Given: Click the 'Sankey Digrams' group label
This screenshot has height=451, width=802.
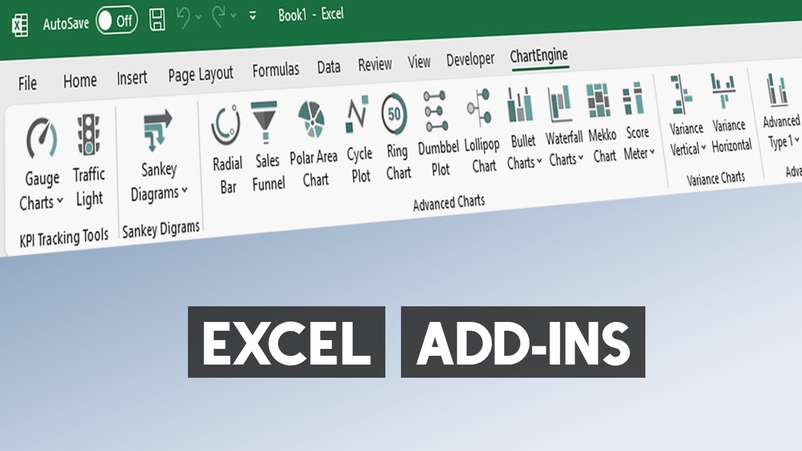Looking at the screenshot, I should tap(160, 229).
